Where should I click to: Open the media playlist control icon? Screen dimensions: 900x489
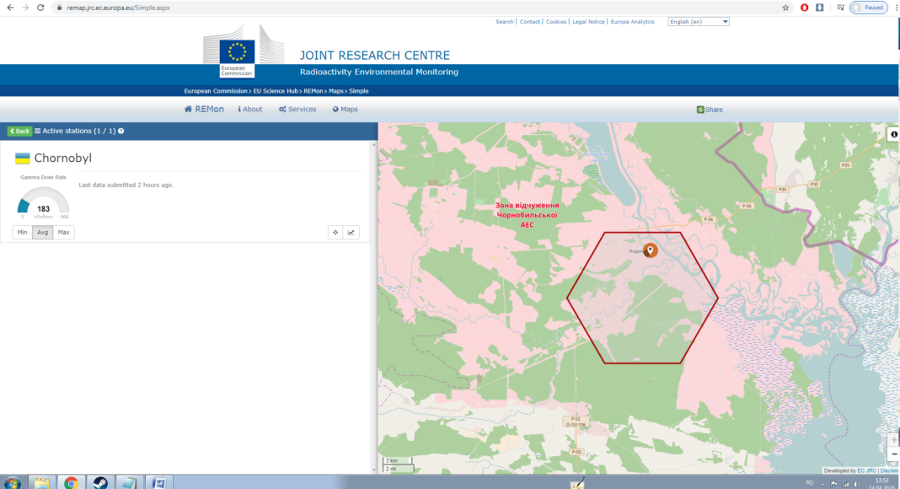click(840, 8)
